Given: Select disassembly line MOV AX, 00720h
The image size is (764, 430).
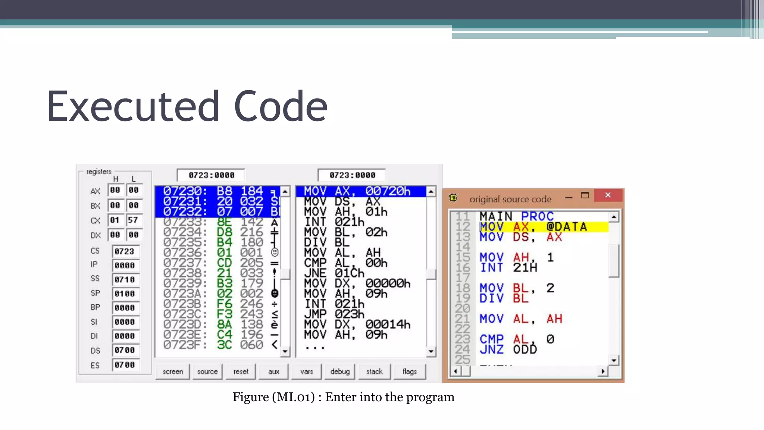Looking at the screenshot, I should tap(361, 191).
